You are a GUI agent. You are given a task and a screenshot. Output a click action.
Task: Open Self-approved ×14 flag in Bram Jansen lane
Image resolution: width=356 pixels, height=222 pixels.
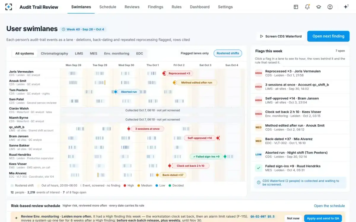(200, 138)
